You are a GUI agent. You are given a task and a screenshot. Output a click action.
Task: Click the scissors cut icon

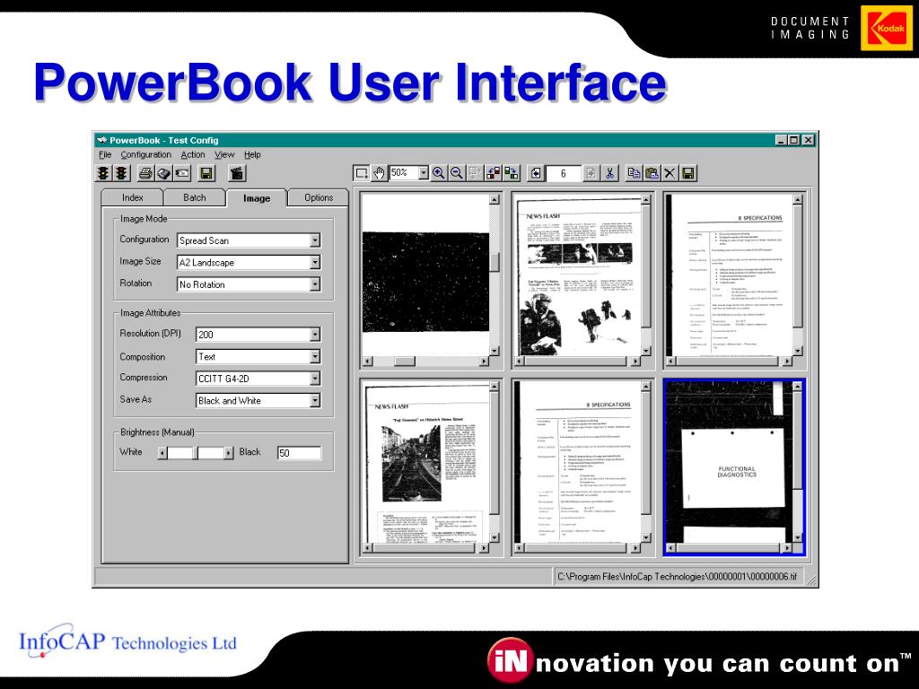point(609,173)
